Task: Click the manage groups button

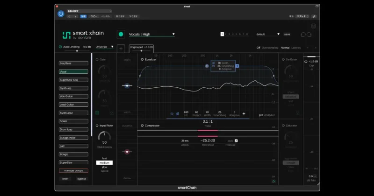Action: (x=73, y=170)
